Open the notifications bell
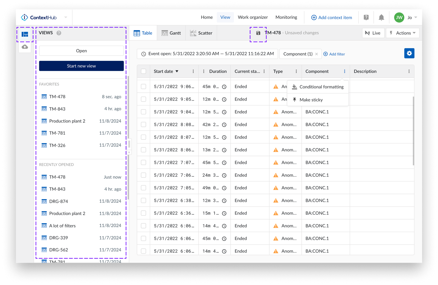438x285 pixels. (x=381, y=17)
